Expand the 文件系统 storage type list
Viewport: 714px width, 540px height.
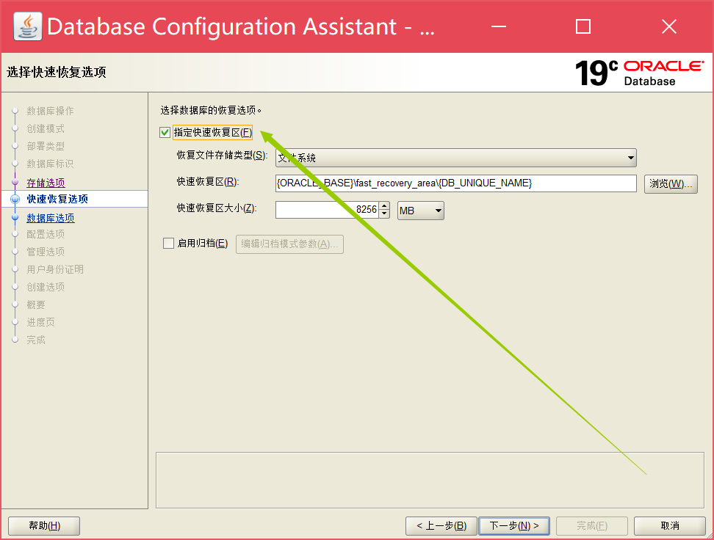coord(630,157)
